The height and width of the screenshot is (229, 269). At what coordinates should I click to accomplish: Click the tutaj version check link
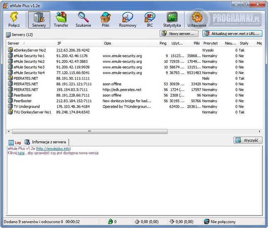(21, 153)
